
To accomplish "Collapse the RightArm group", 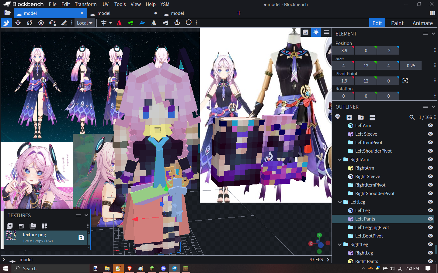I will pos(340,160).
